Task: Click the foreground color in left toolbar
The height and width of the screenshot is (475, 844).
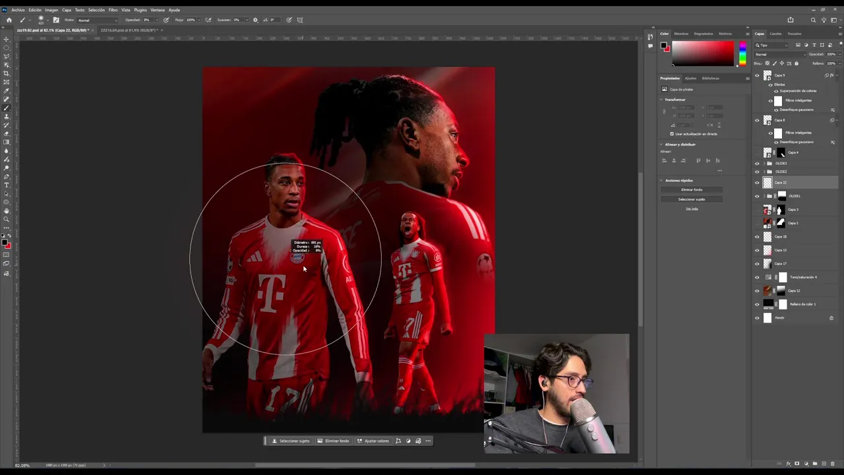Action: click(x=5, y=243)
